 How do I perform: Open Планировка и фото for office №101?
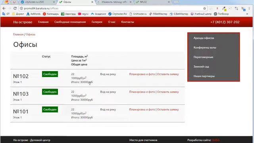142,110
